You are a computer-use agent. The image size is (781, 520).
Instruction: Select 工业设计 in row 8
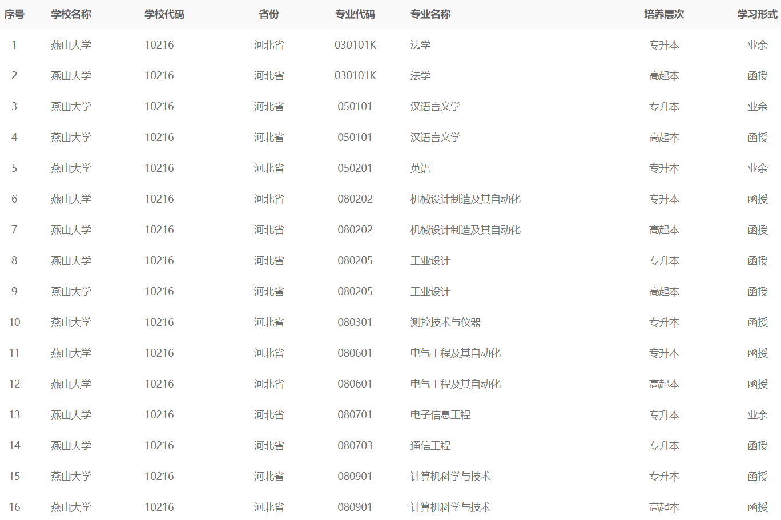430,261
